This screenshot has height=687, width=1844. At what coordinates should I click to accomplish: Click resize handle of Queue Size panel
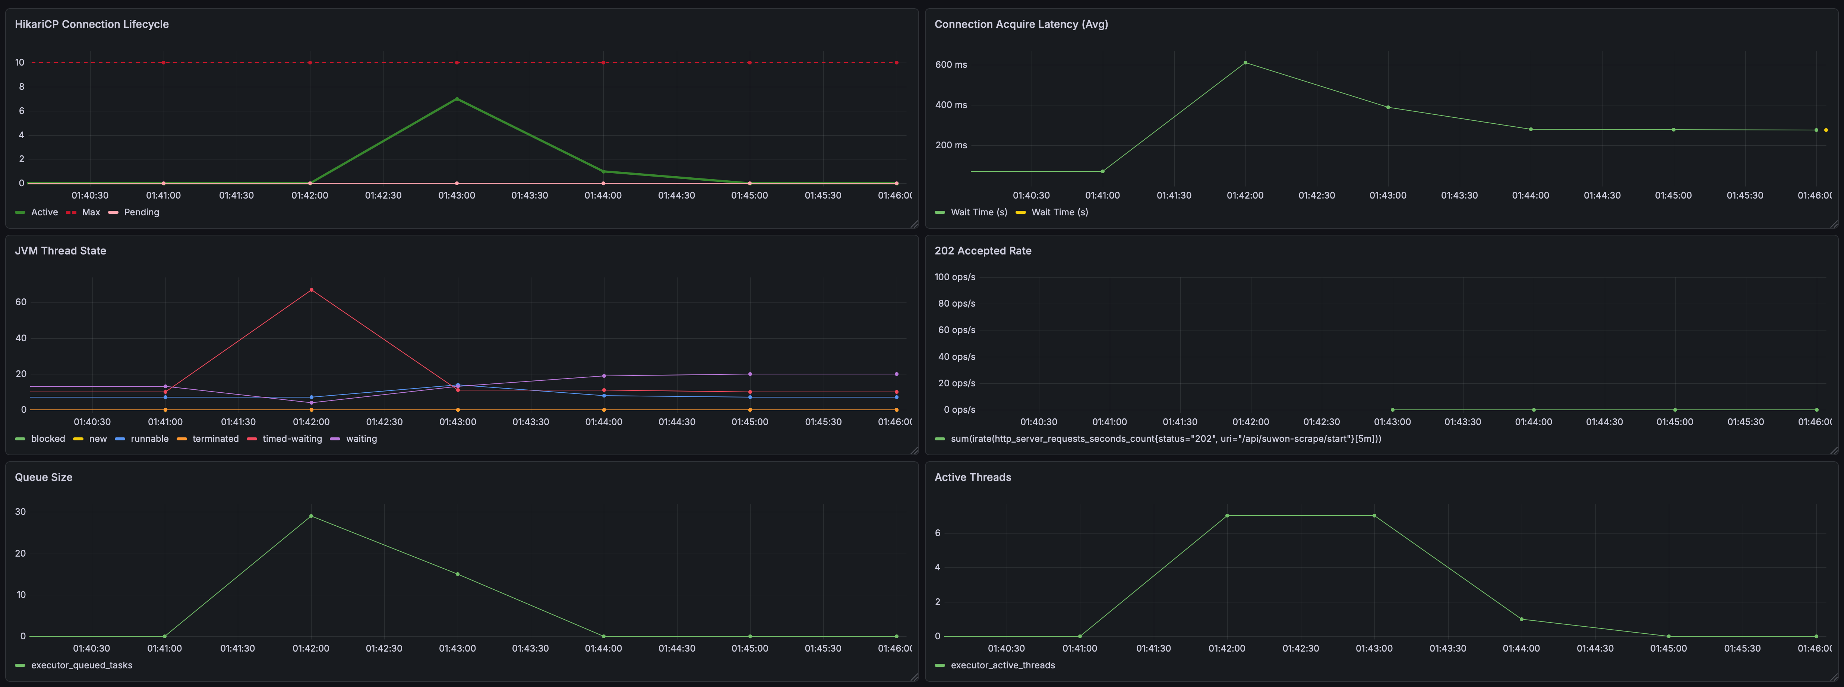pyautogui.click(x=914, y=677)
